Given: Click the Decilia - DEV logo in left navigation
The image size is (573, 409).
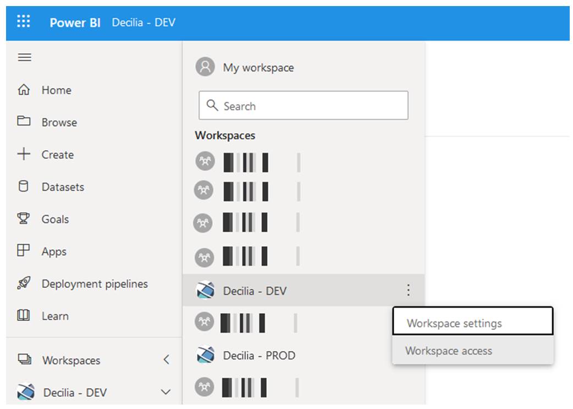Looking at the screenshot, I should tap(26, 392).
